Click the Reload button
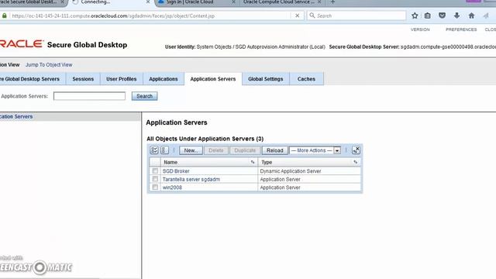 point(274,150)
